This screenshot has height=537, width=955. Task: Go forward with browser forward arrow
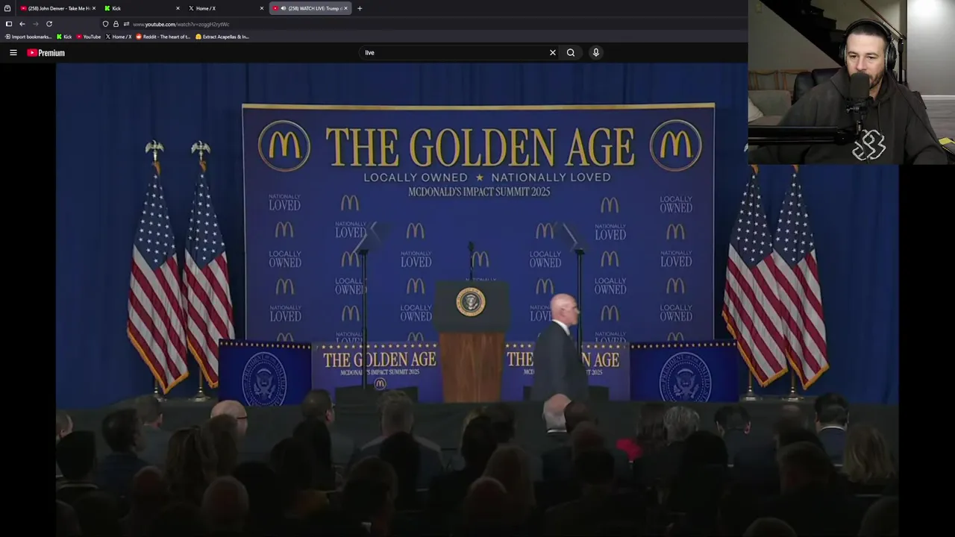click(x=35, y=24)
